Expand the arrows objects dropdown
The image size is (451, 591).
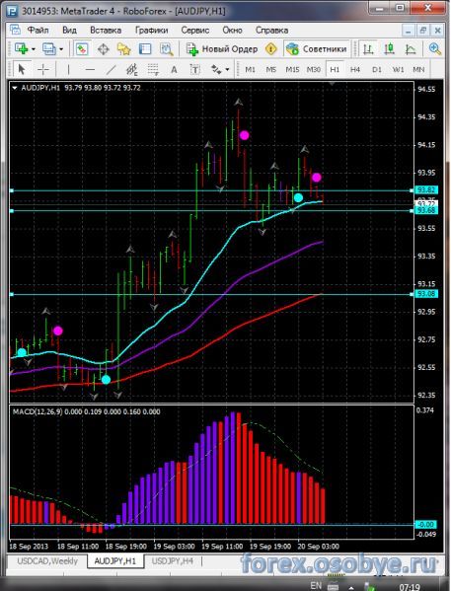(x=227, y=69)
